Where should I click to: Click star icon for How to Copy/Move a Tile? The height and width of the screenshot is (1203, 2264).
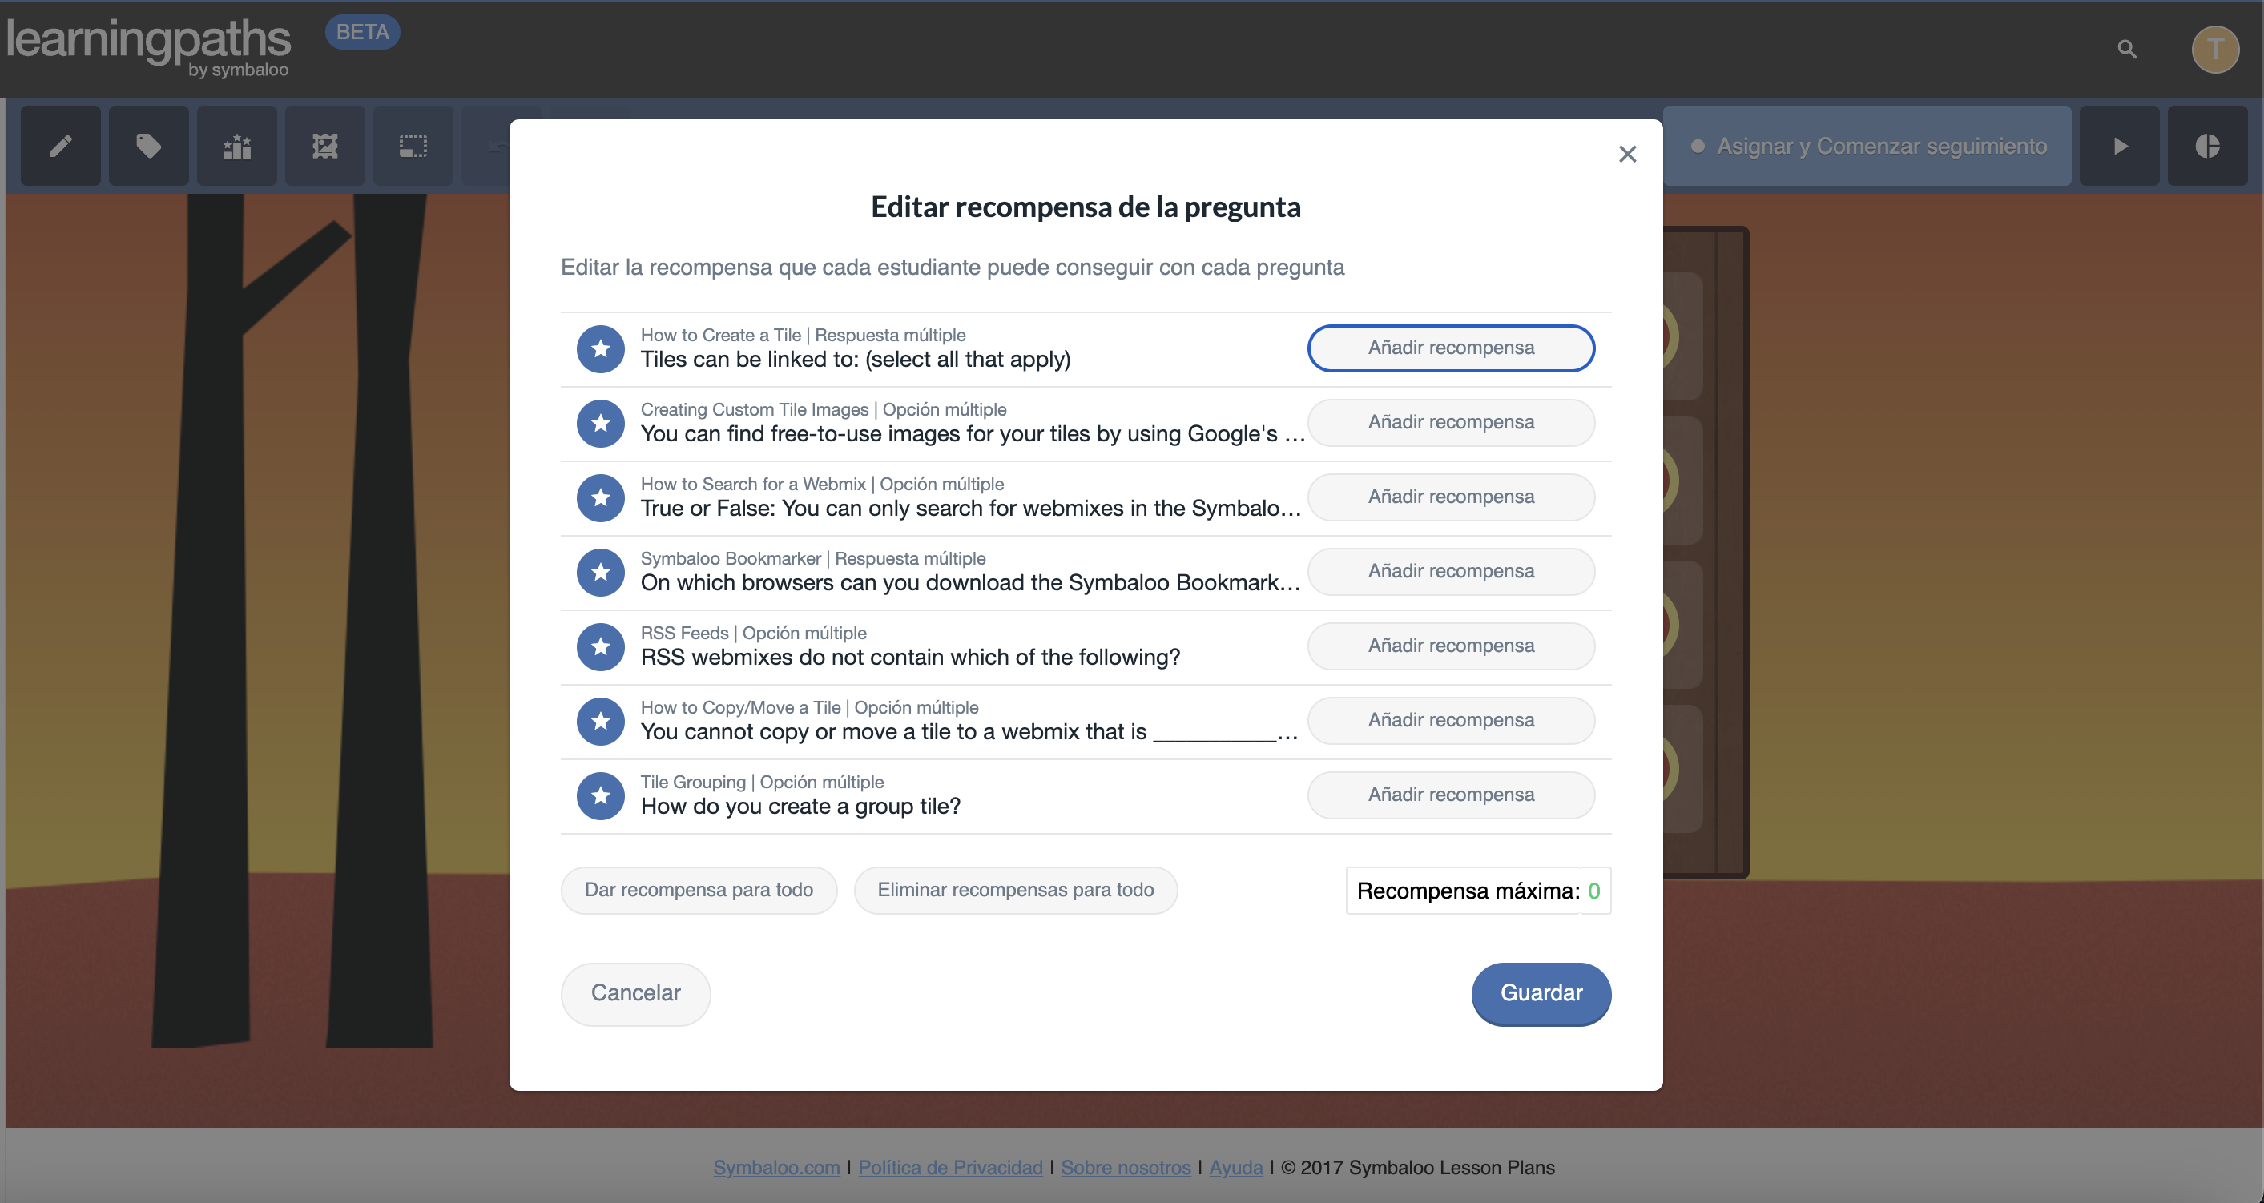tap(600, 722)
